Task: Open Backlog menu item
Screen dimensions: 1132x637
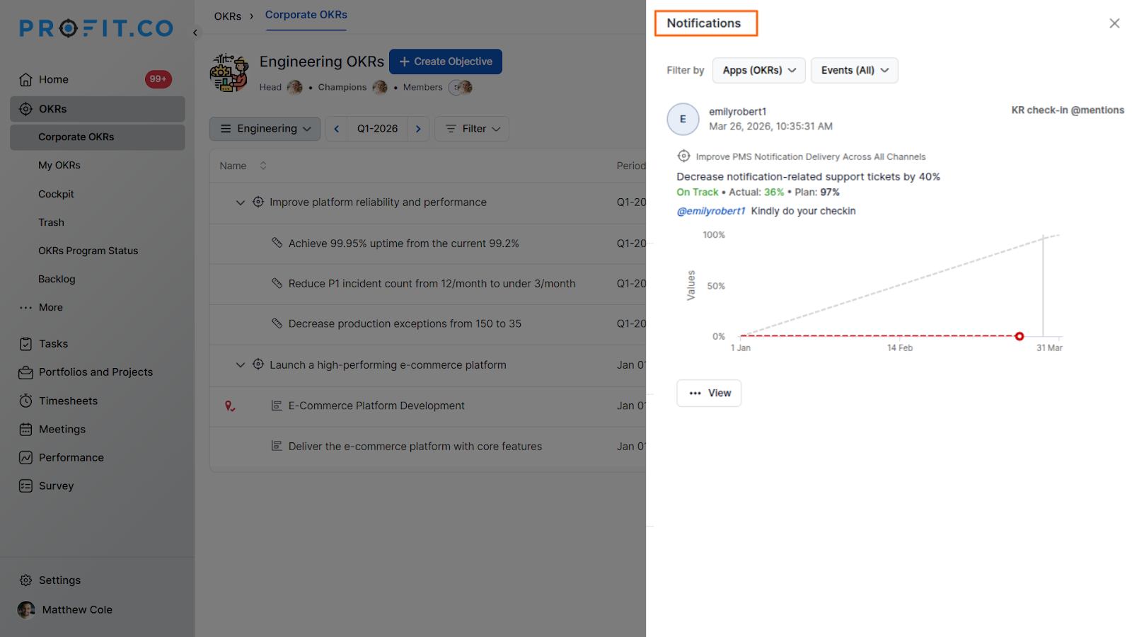Action: pyautogui.click(x=57, y=279)
